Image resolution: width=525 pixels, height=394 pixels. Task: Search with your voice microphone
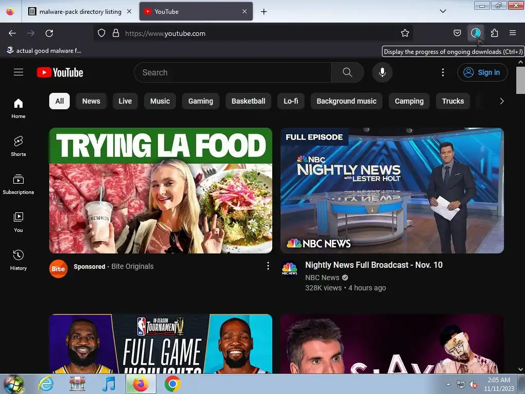(x=382, y=72)
